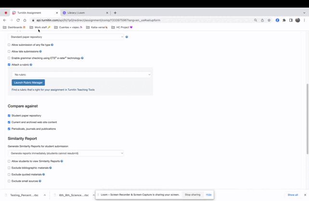Open the Chrome three-dot menu
Viewport: 309px width, 201px height.
point(304,20)
